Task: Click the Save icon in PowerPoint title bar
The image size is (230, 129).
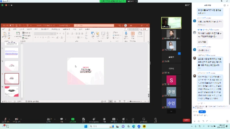Action: coord(16,26)
